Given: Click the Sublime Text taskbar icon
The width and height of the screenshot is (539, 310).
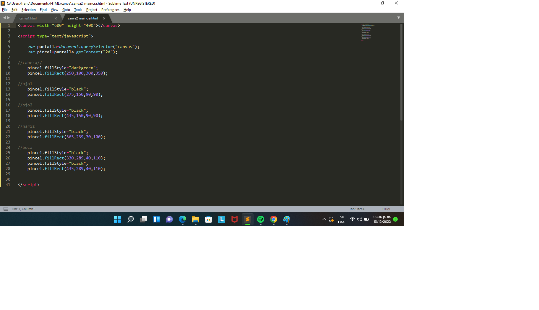Looking at the screenshot, I should (x=248, y=219).
